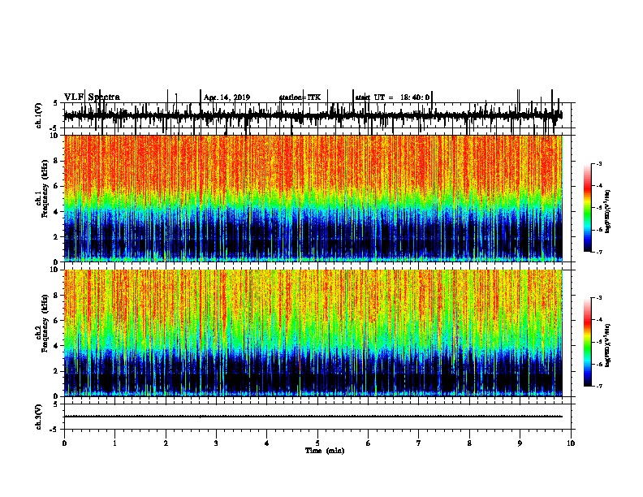
Task: Click the "Time (min)" x-axis label
Action: click(325, 451)
